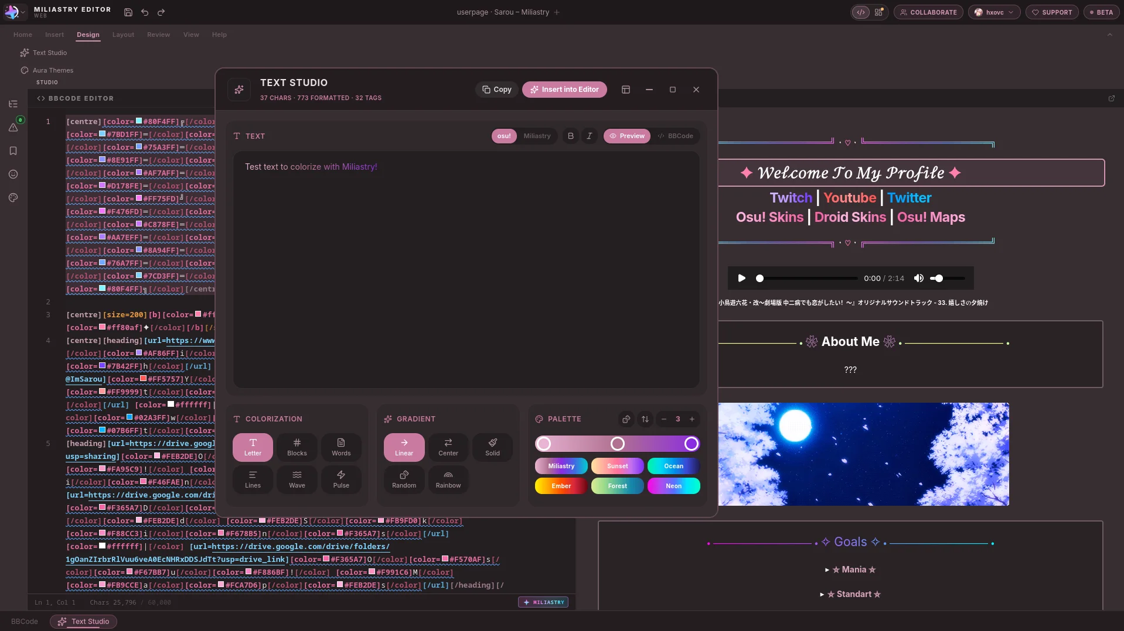Open the Layout menu tab

[123, 35]
